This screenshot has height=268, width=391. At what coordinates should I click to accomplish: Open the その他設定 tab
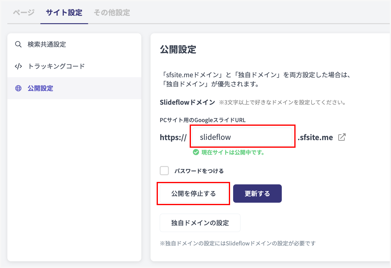[112, 13]
